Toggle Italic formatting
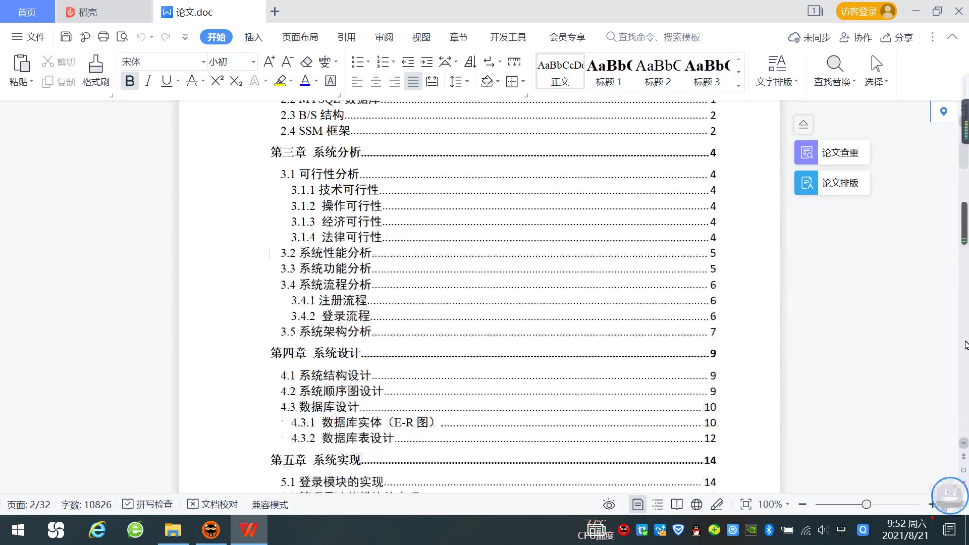Viewport: 969px width, 545px height. click(148, 81)
